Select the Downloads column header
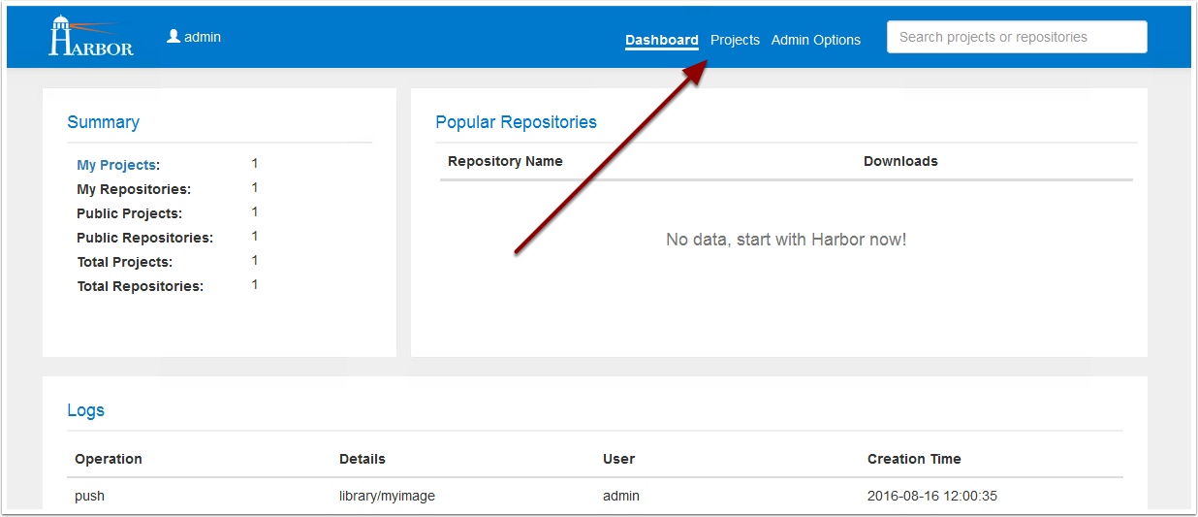The height and width of the screenshot is (517, 1198). (900, 161)
